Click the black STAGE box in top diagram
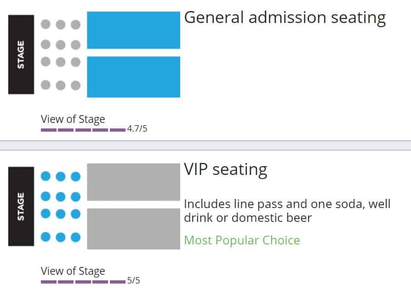 click(21, 55)
